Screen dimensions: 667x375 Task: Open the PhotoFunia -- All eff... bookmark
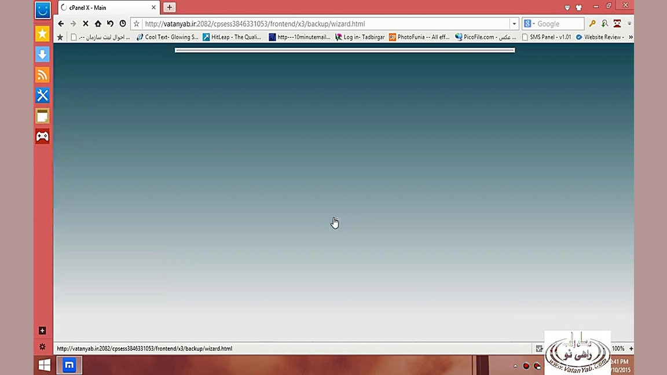pyautogui.click(x=419, y=37)
